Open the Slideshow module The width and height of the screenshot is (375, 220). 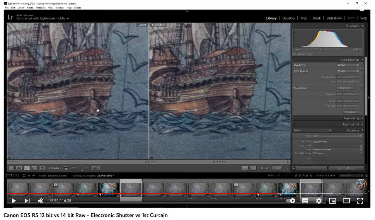(x=334, y=18)
